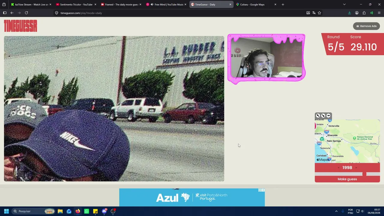Show hidden system tray icons
The width and height of the screenshot is (384, 216).
pyautogui.click(x=336, y=211)
